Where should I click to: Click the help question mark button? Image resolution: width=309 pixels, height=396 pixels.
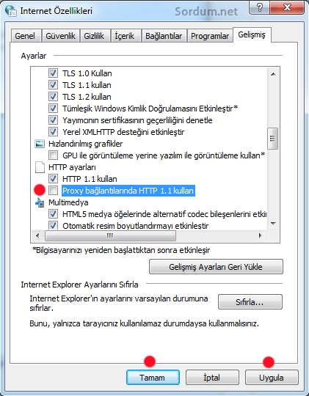click(259, 7)
